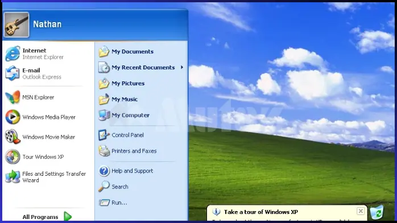Click My Pictures text label

click(128, 83)
